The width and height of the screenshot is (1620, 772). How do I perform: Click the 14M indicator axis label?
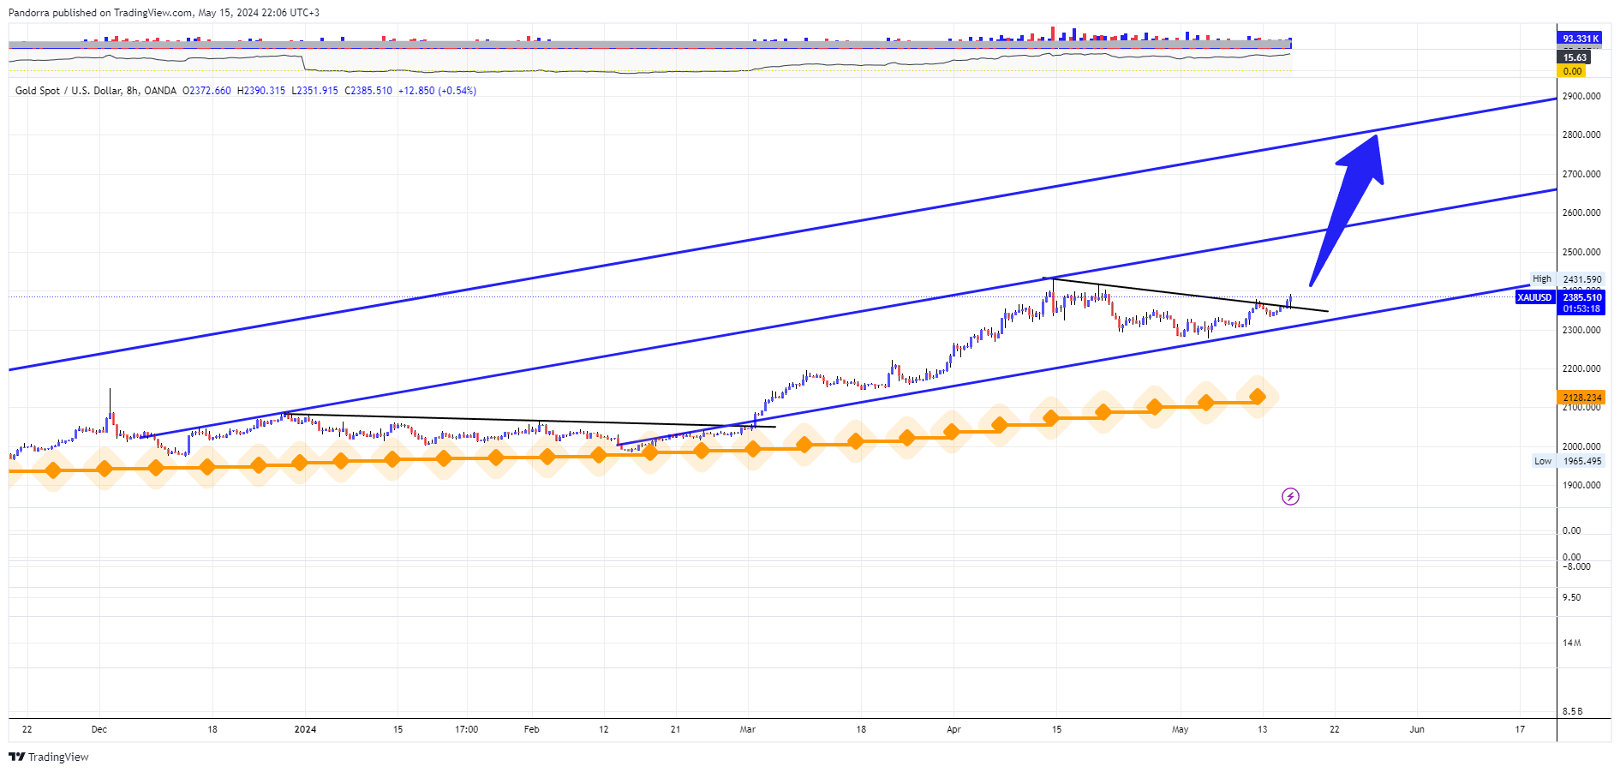pos(1572,643)
